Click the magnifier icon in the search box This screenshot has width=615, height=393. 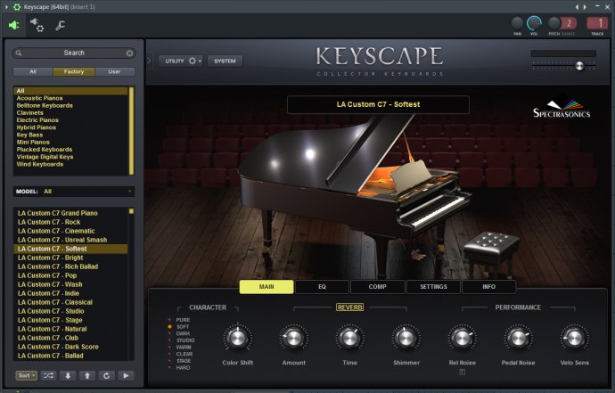point(19,53)
